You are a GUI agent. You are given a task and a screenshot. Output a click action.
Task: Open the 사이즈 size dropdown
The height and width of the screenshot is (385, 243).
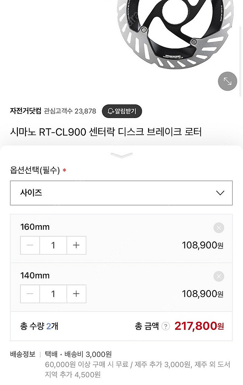point(121,193)
